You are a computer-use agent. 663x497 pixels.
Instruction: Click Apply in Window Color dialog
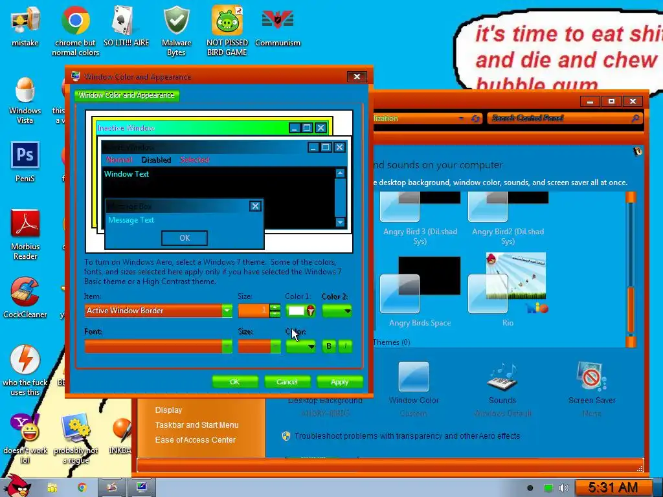click(x=339, y=382)
